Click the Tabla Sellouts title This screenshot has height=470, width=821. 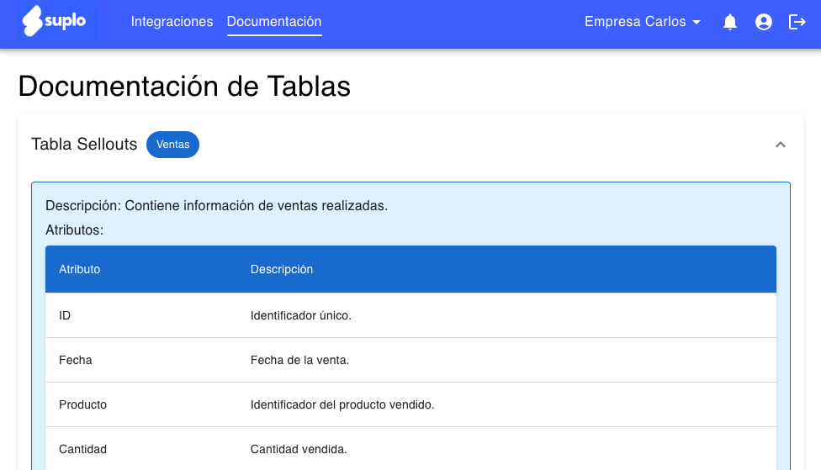click(84, 145)
